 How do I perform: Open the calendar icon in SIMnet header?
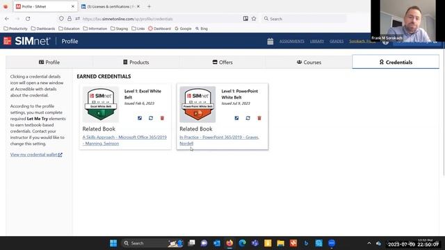(270, 42)
